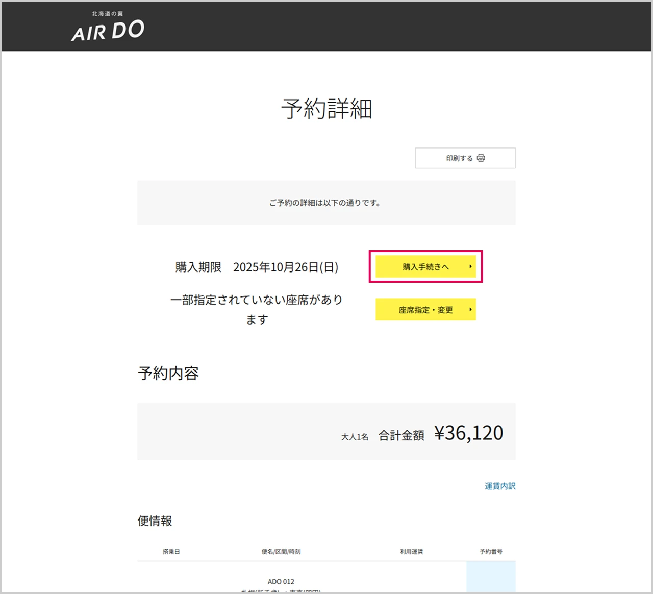
Task: Click the 便名/区間/時刻 column header
Action: 281,552
